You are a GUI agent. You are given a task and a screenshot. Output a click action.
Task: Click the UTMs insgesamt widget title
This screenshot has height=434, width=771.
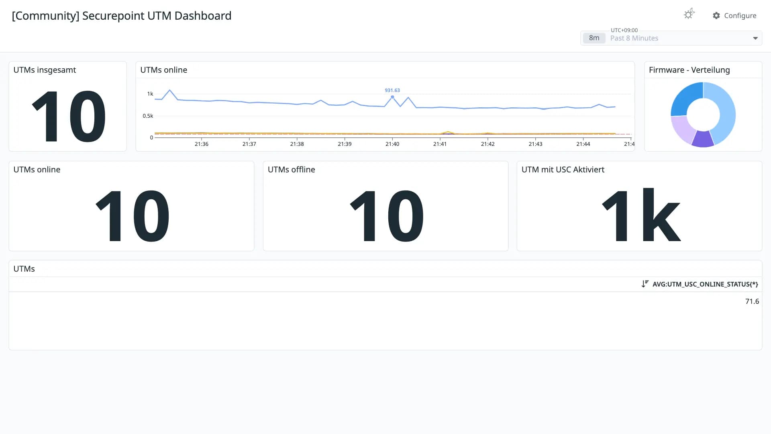45,70
